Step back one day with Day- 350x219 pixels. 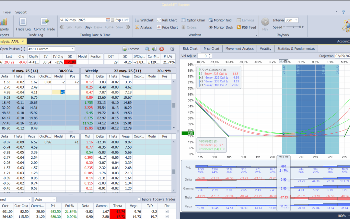88,27
